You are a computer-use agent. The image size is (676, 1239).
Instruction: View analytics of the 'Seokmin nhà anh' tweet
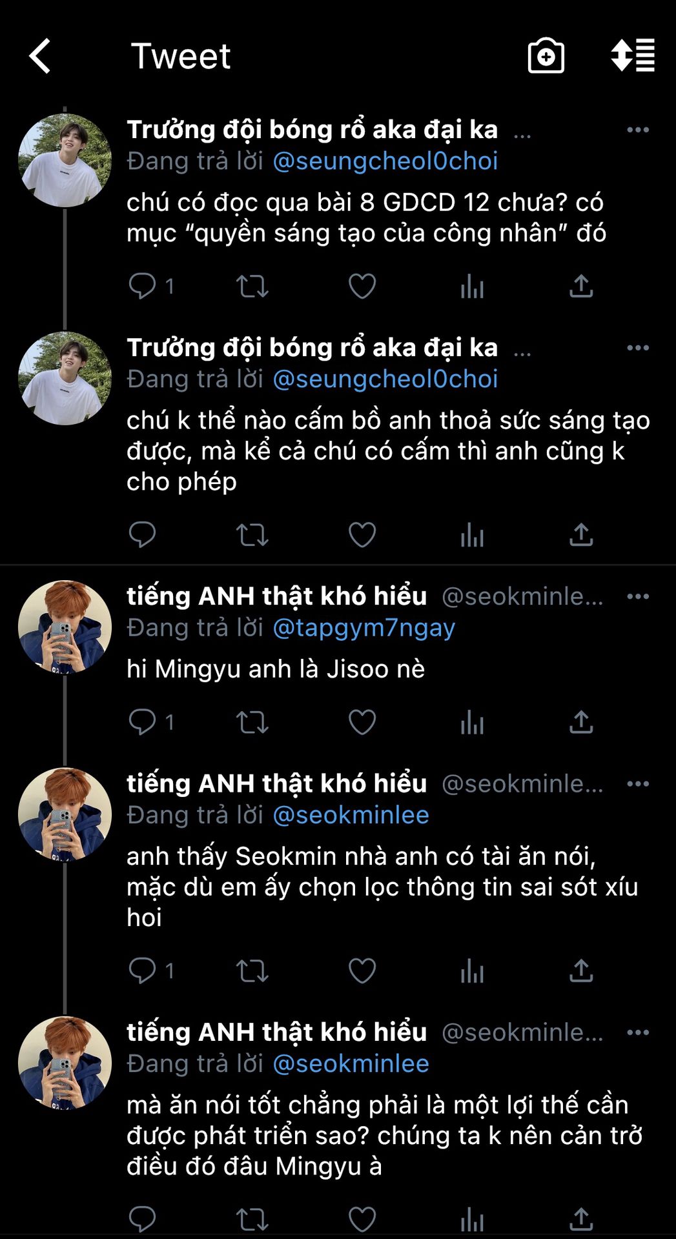pos(472,971)
